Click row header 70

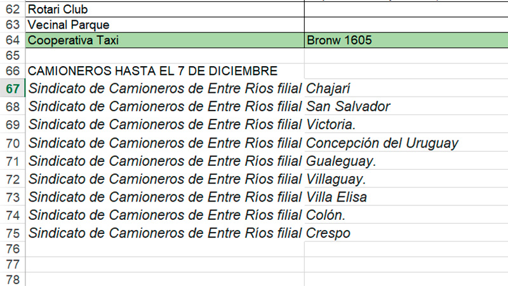(x=12, y=143)
